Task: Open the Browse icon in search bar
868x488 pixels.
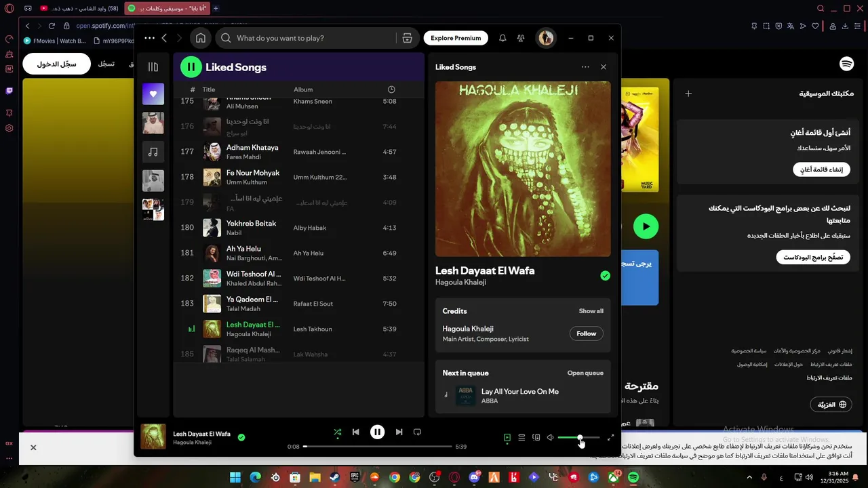Action: (x=407, y=38)
